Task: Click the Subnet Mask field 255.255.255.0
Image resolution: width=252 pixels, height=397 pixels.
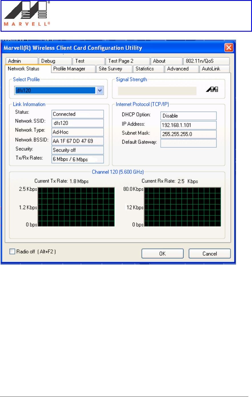Action: [x=189, y=134]
